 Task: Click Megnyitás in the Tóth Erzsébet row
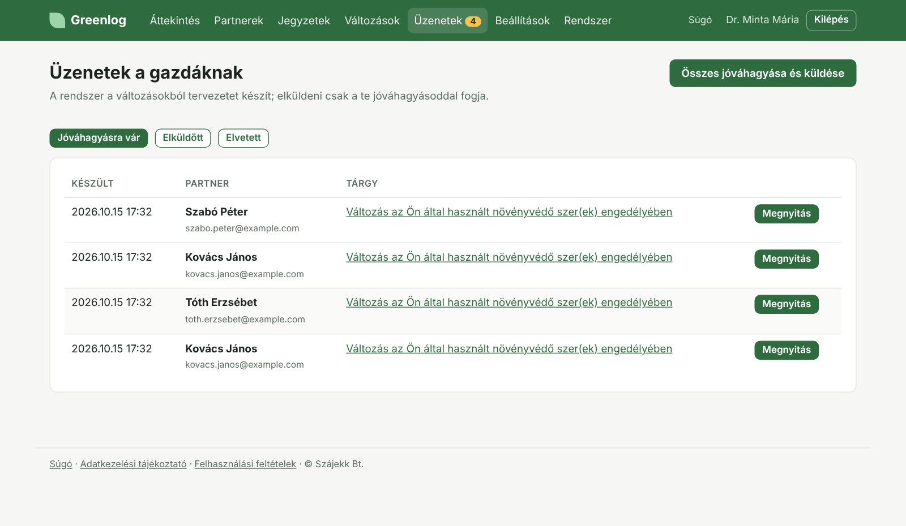click(x=786, y=304)
